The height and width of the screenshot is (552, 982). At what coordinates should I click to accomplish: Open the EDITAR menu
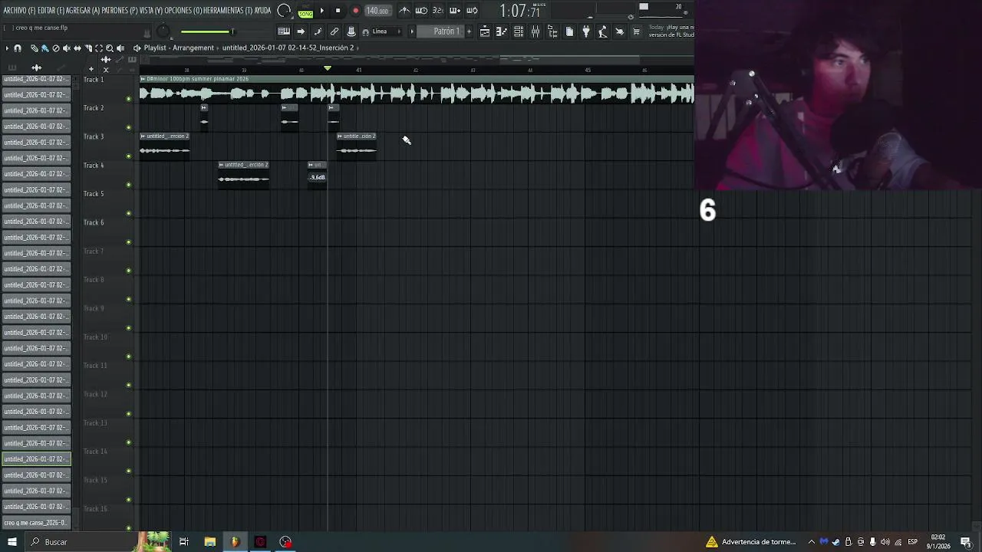tap(51, 11)
